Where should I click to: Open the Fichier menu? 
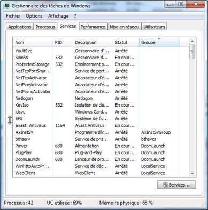pyautogui.click(x=13, y=16)
